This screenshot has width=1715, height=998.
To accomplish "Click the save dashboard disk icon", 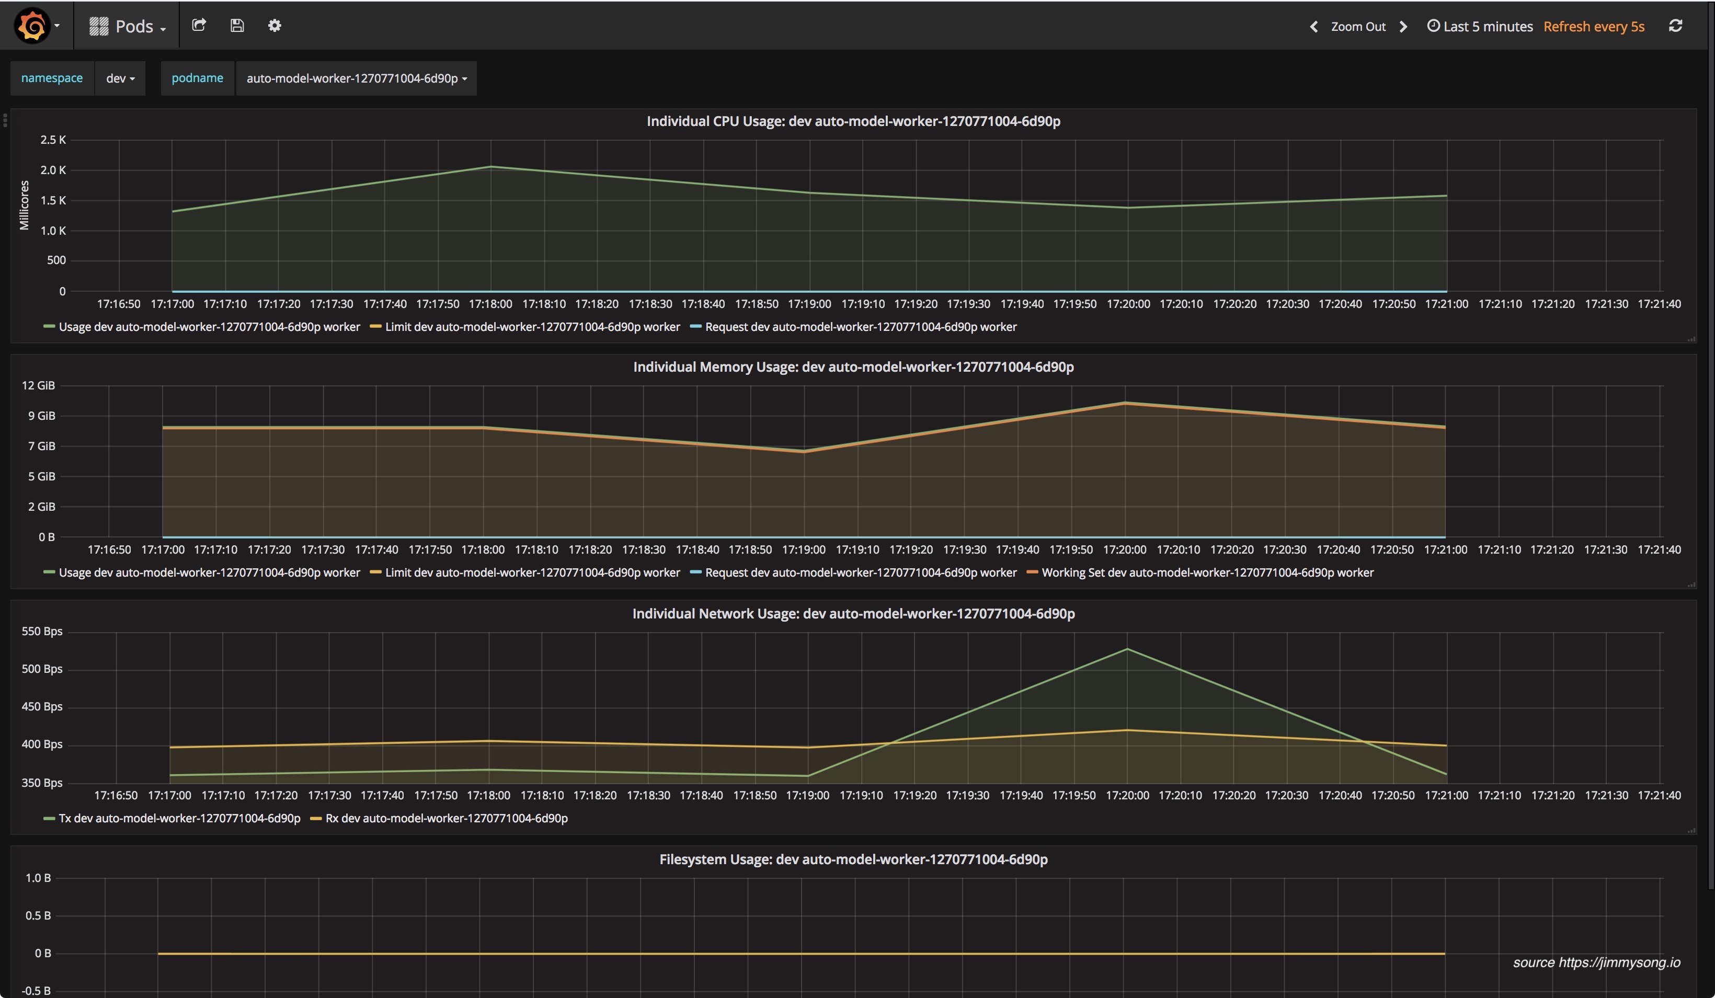I will tap(237, 26).
